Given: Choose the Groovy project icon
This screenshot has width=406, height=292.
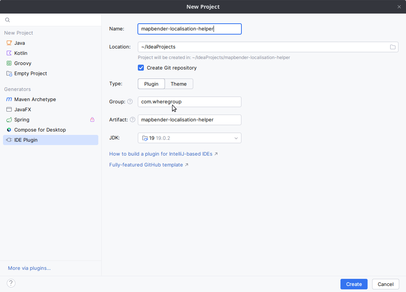Looking at the screenshot, I should tap(9, 63).
